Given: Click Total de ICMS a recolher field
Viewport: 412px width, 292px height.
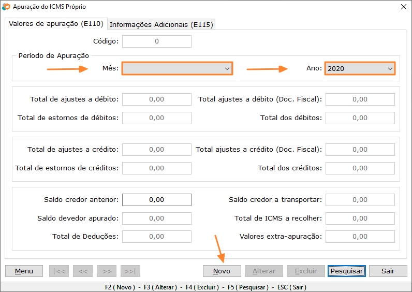Looking at the screenshot, I should (360, 218).
